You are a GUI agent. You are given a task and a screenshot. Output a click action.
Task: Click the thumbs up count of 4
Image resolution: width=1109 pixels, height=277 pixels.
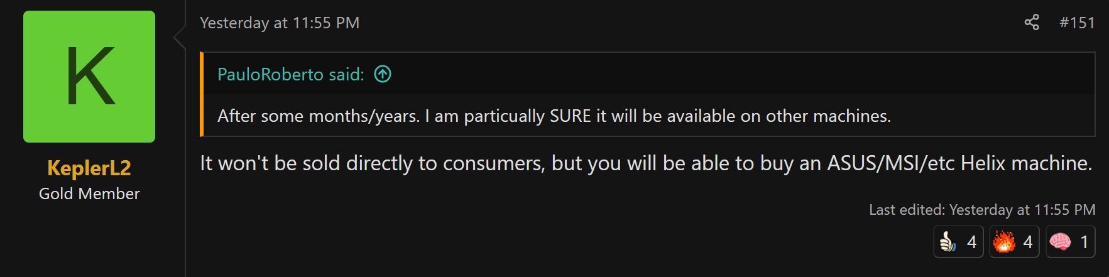tap(971, 242)
